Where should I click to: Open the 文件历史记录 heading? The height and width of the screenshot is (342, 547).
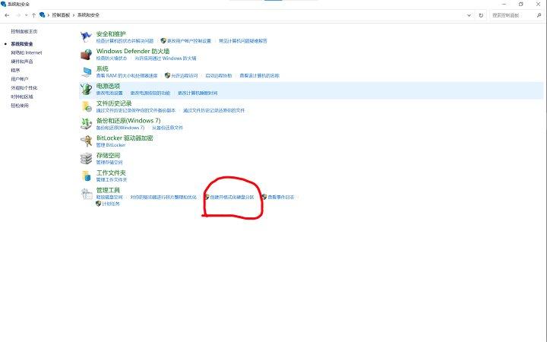click(114, 103)
